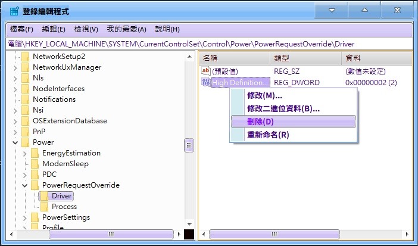Click the 0x00000002 (2) data cell

[x=371, y=82]
